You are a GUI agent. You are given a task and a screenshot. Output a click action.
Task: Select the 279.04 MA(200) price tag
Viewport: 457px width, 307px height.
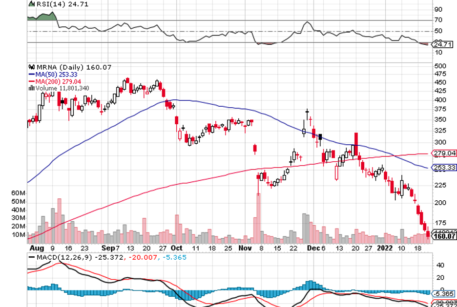point(445,153)
